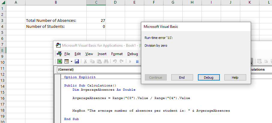Click the Run Sub play icon
The width and height of the screenshot is (272, 123).
(130, 61)
